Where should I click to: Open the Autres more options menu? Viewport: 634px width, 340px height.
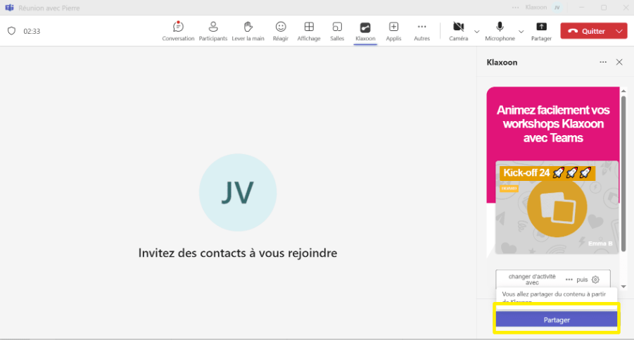[421, 30]
